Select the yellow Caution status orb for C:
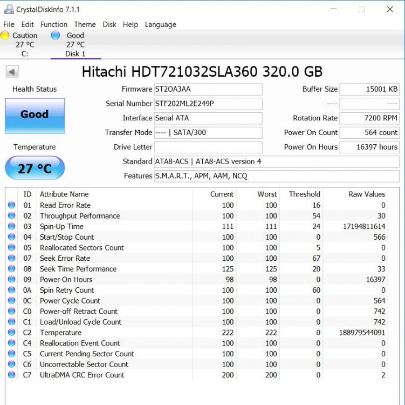Image resolution: width=405 pixels, height=405 pixels. click(5, 36)
